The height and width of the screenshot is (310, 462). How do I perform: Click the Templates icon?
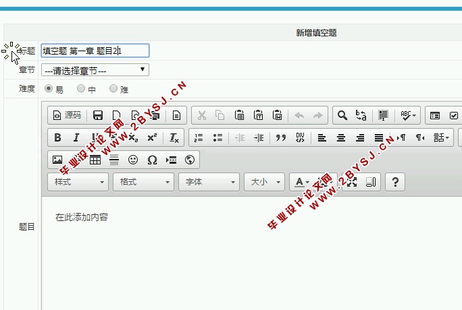176,115
